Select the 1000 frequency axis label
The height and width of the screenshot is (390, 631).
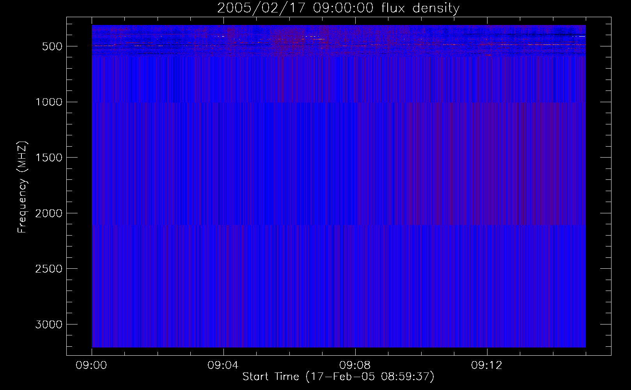pos(49,102)
